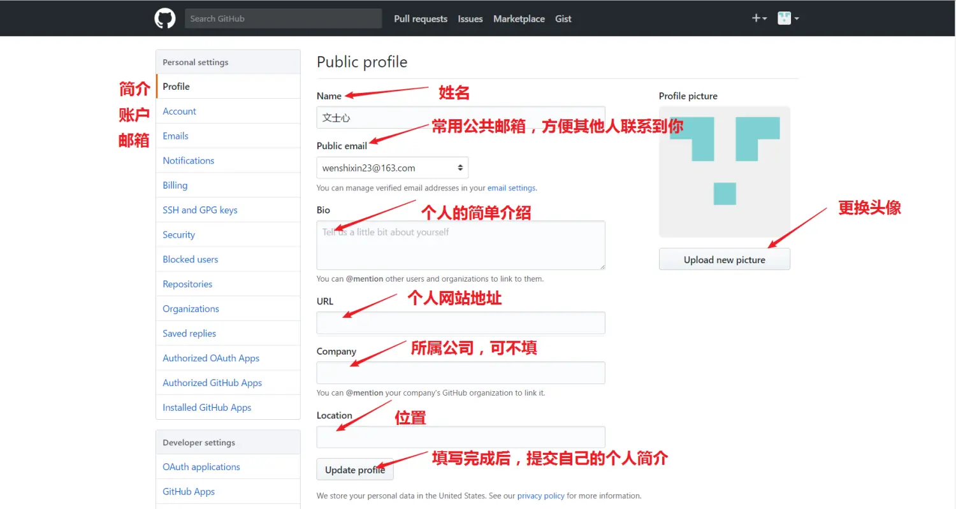
Task: Open the GitHub Octocat logo homepage
Action: point(165,18)
